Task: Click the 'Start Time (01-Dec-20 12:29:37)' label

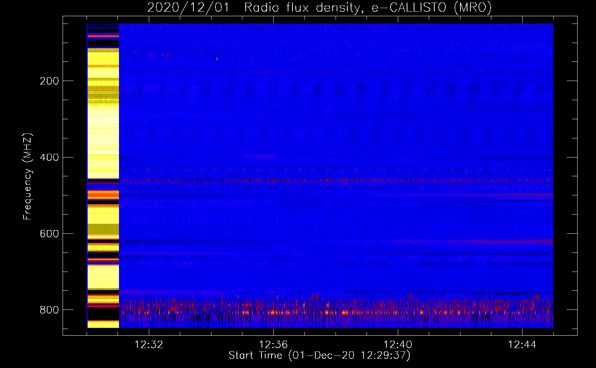Action: 319,355
